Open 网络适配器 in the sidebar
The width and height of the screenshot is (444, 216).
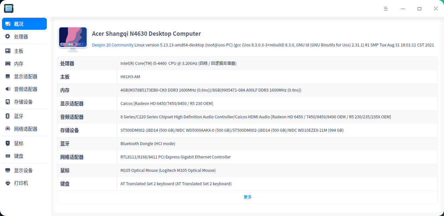[x=24, y=129]
